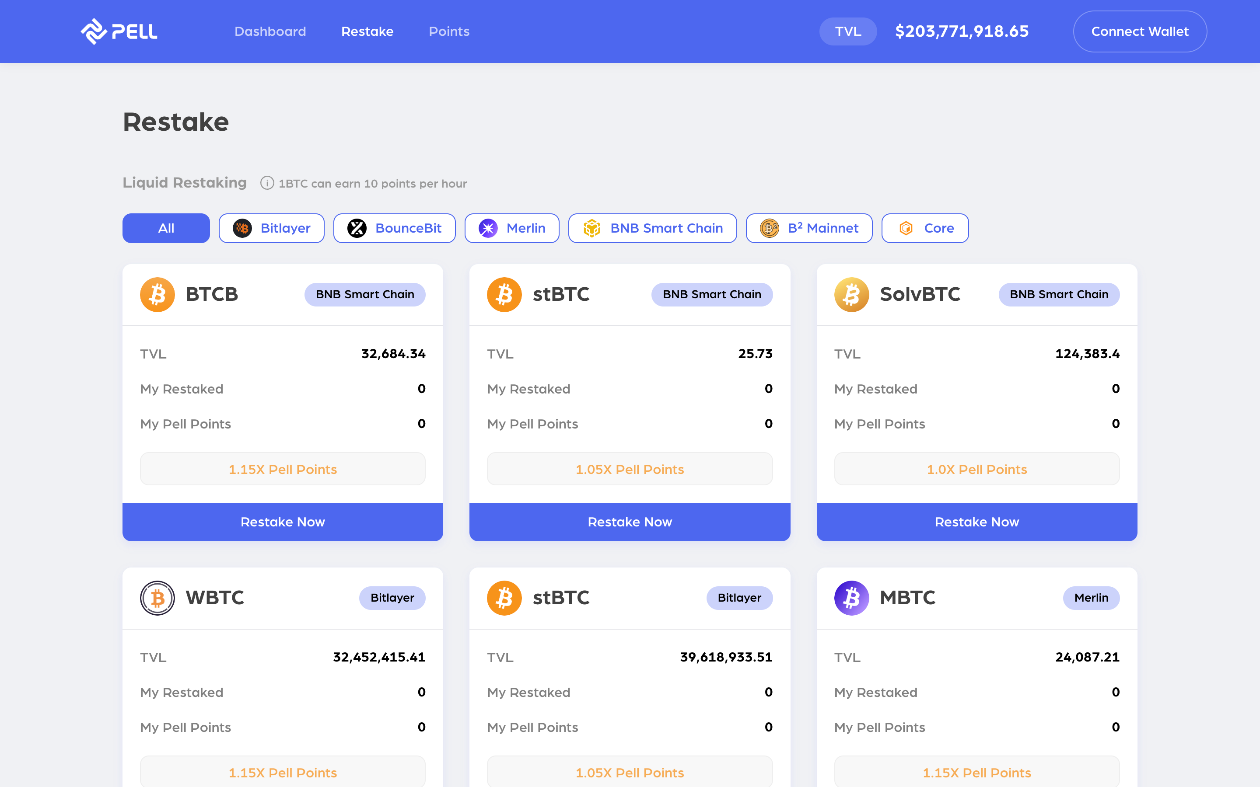Click the SolvBTC gold coin icon
The width and height of the screenshot is (1260, 787).
[x=851, y=295]
